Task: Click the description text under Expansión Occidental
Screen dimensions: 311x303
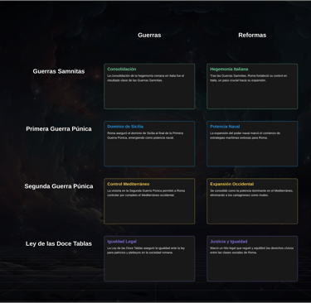Action: click(251, 193)
